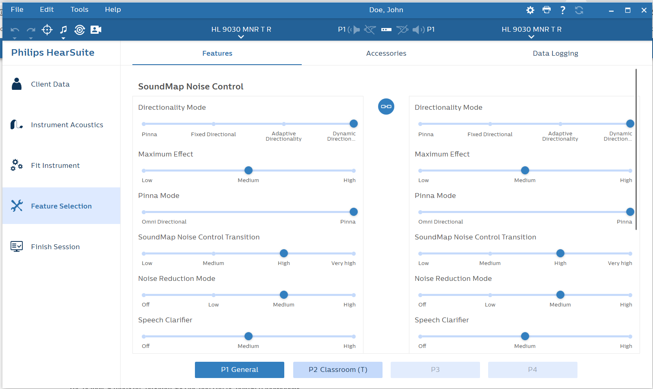Click the concentric circles sound icon
653x389 pixels.
[x=80, y=30]
